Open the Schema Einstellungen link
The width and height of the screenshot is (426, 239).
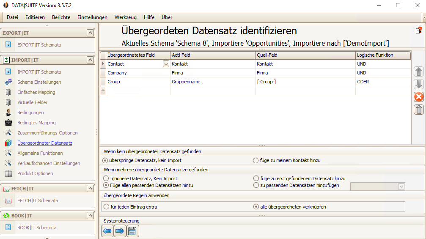(39, 82)
